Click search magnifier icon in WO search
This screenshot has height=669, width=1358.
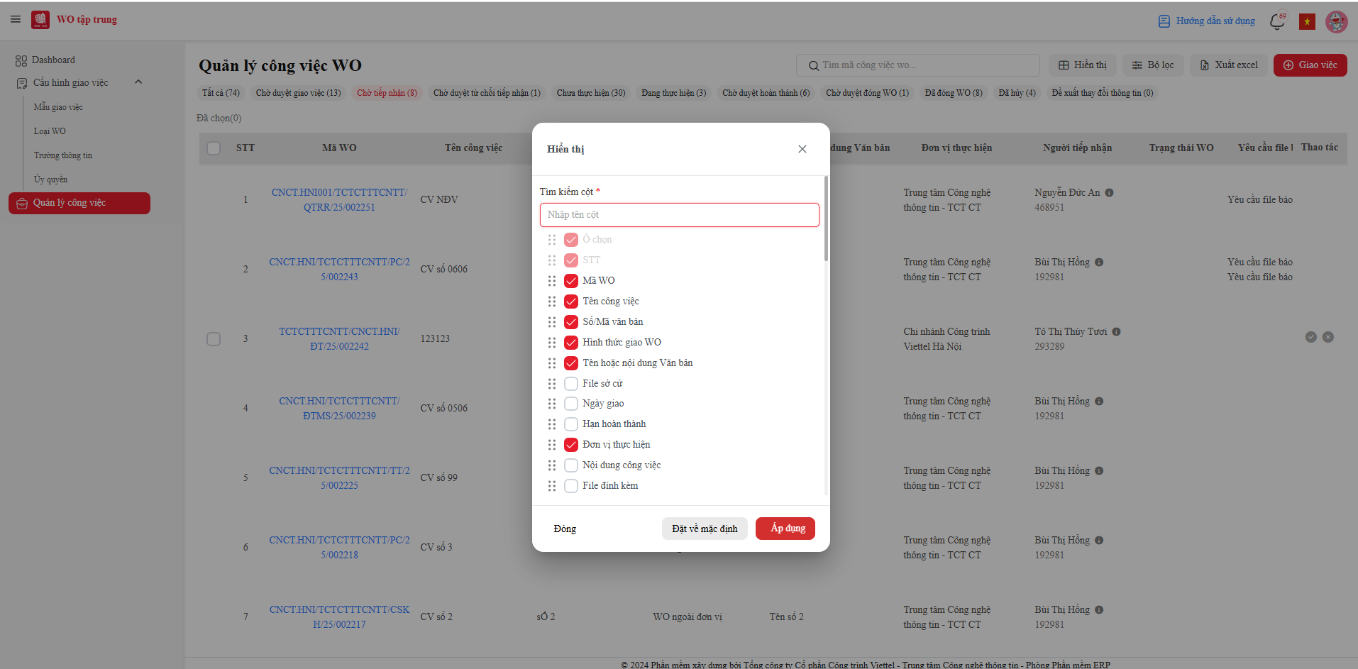pyautogui.click(x=813, y=65)
